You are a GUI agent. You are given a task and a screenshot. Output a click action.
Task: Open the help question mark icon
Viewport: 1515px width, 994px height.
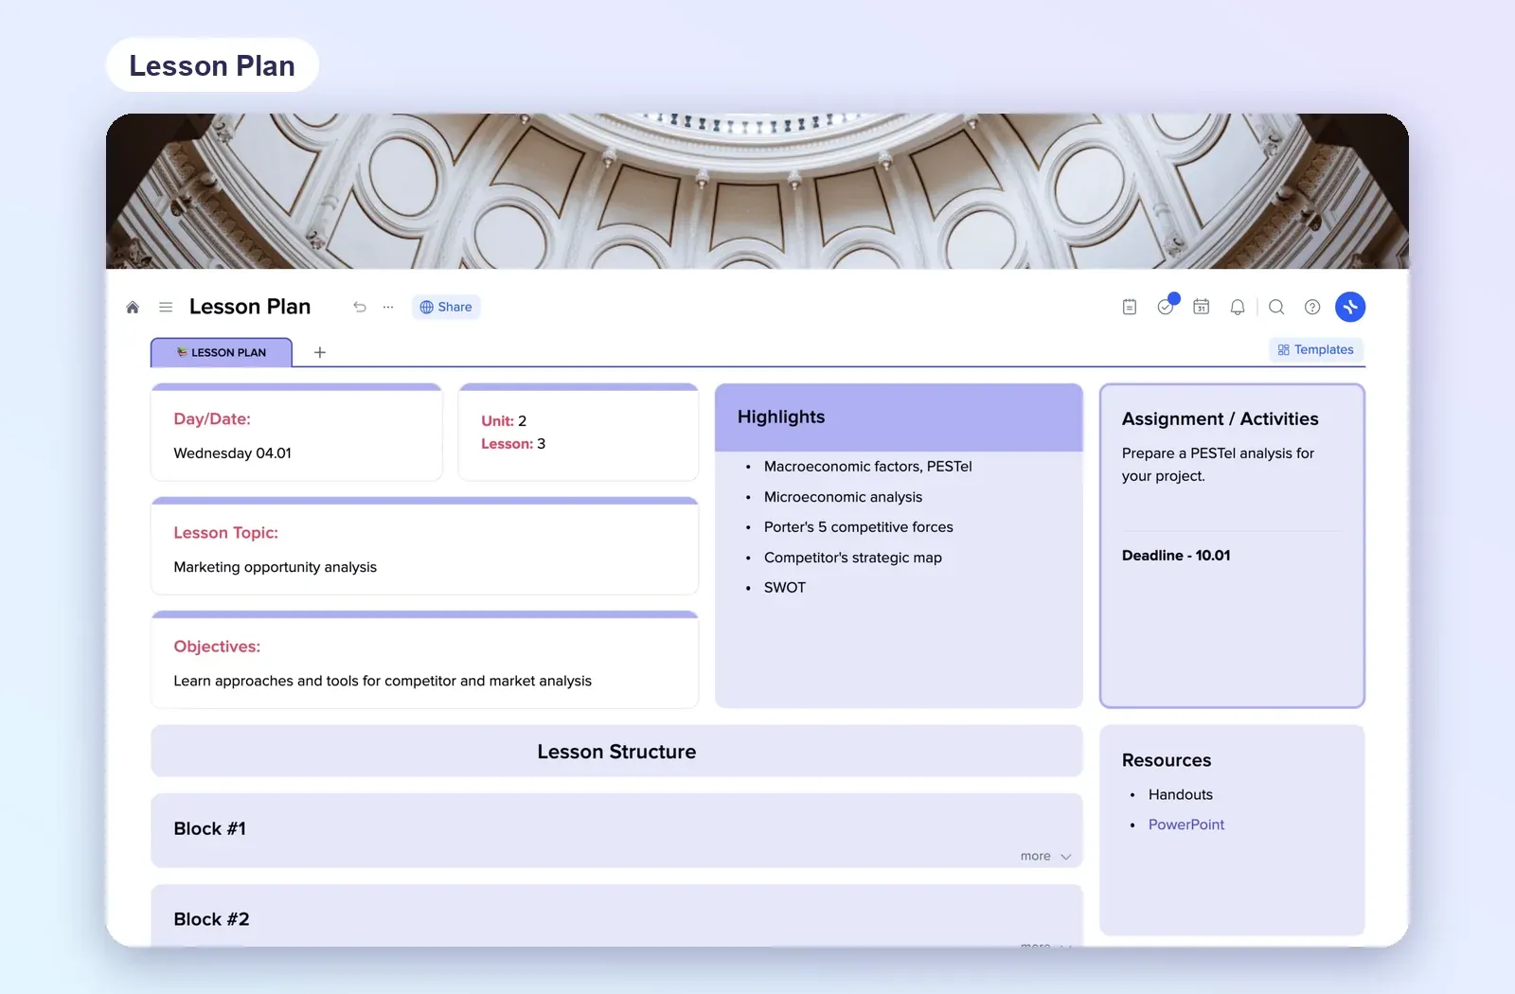(x=1312, y=307)
